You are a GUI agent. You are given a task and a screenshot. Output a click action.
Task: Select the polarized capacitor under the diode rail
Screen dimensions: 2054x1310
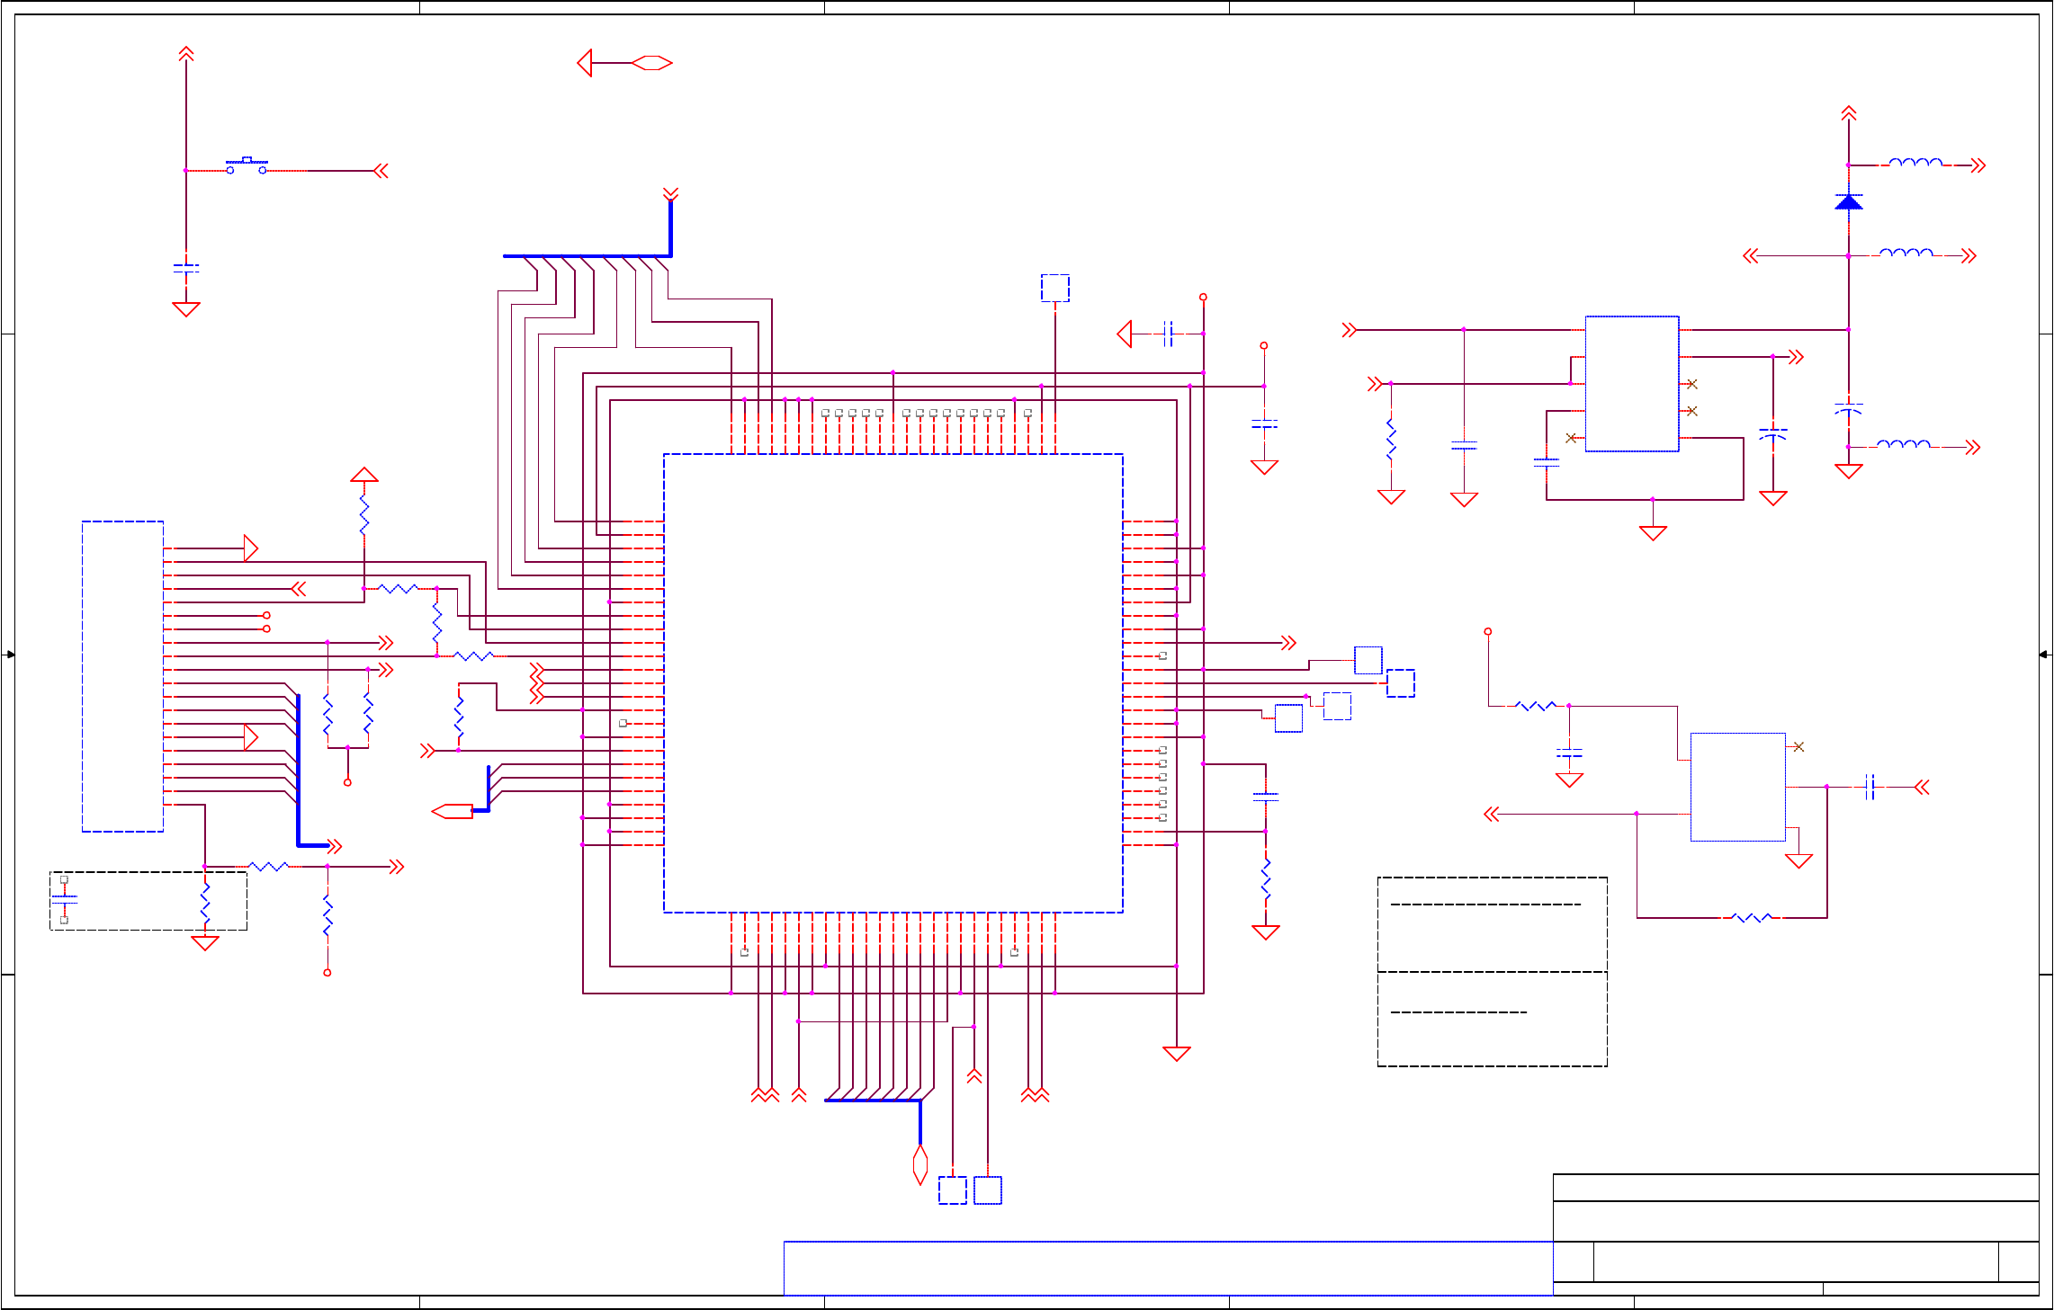pos(1849,409)
